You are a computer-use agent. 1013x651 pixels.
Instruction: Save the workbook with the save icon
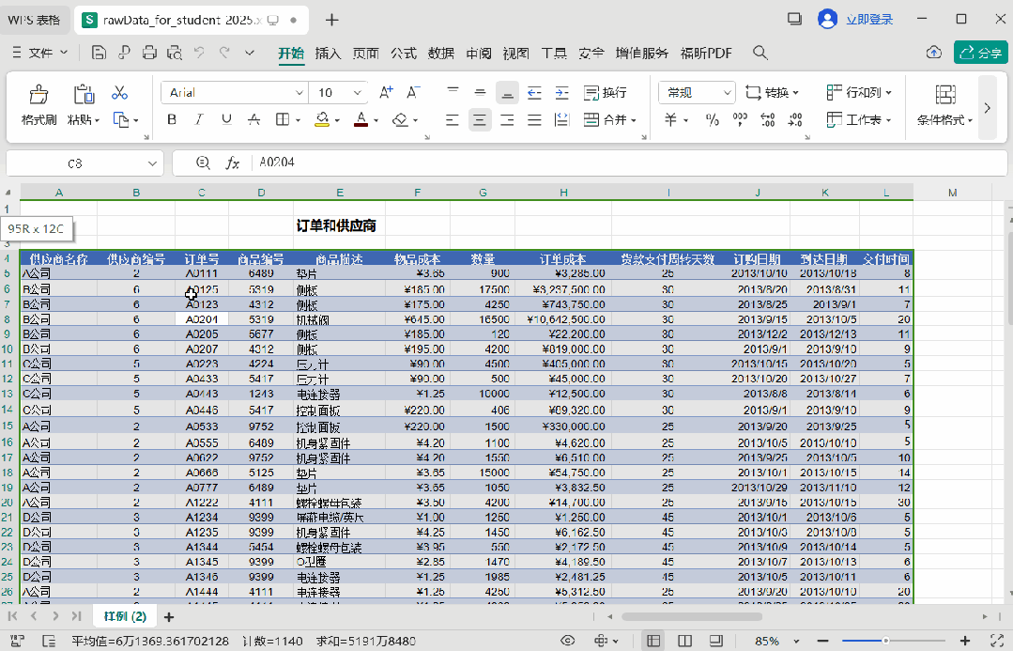tap(99, 53)
